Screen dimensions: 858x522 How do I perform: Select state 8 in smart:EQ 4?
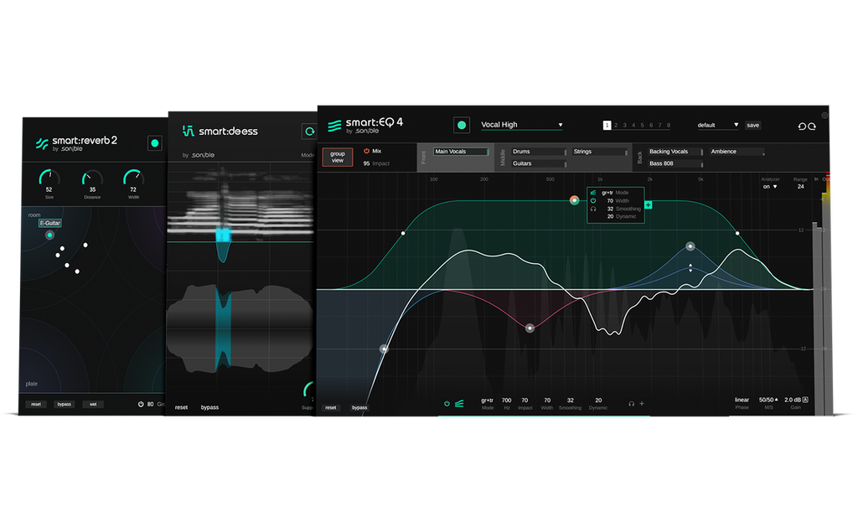(x=669, y=126)
